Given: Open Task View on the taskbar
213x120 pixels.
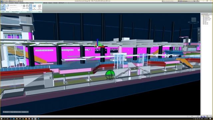Looking at the screenshot, I should coord(7,119).
